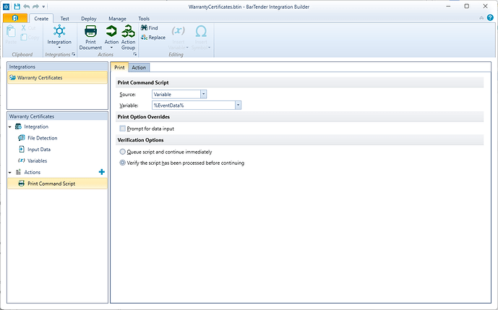Open the Test ribbon tab
The height and width of the screenshot is (310, 498).
[65, 17]
